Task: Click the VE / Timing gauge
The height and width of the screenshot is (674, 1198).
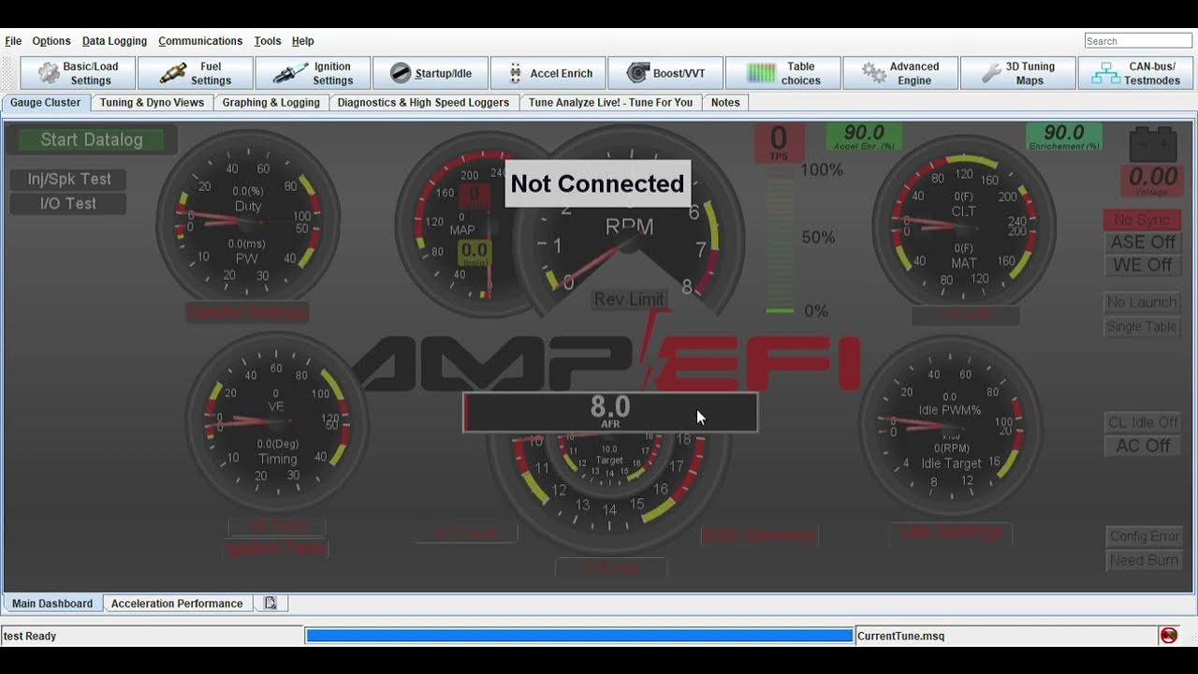Action: tap(276, 423)
